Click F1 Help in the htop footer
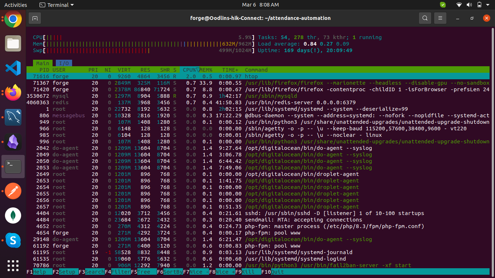This screenshot has height=278, width=495. click(x=39, y=272)
